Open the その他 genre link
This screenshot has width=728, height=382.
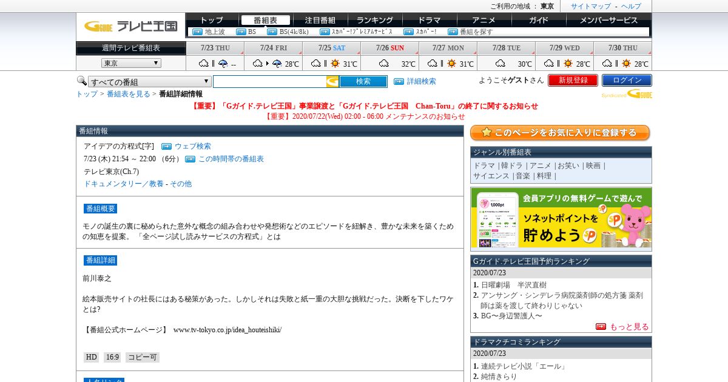(181, 184)
